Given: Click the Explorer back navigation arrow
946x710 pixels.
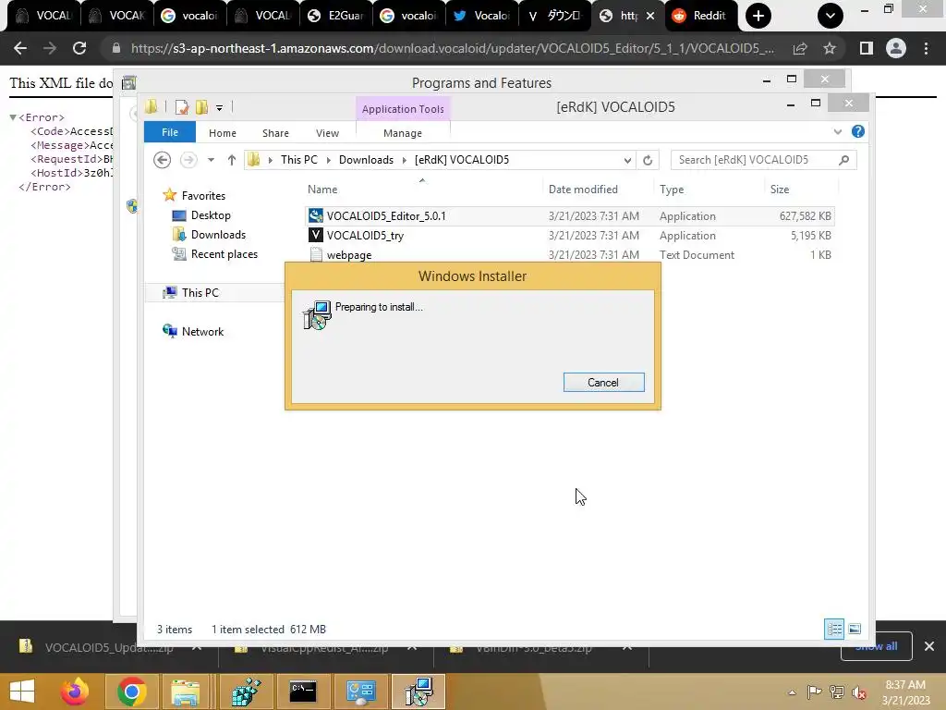Looking at the screenshot, I should pos(162,160).
